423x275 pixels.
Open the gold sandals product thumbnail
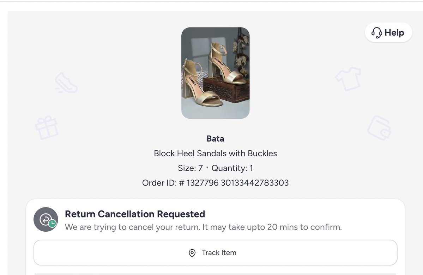215,73
